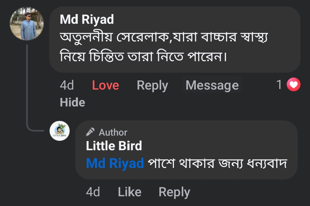Click the Author microphone badge icon
Screen dimensions: 310x206
click(90, 132)
